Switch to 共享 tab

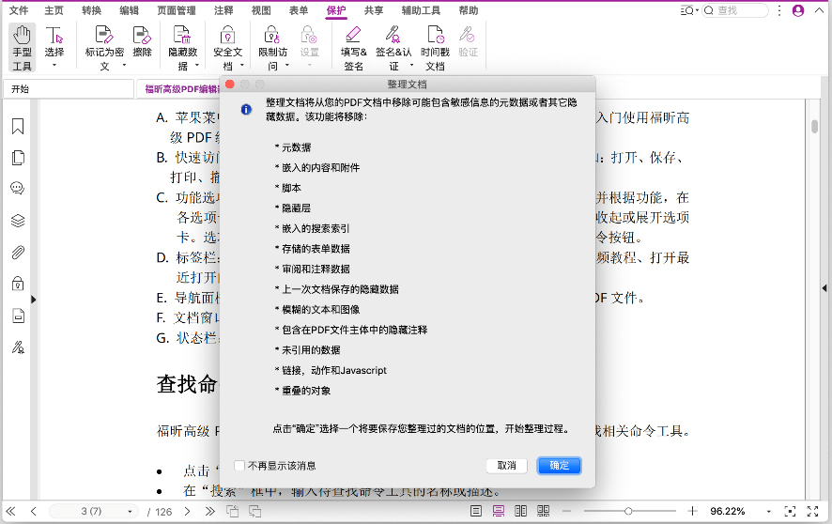pos(374,10)
